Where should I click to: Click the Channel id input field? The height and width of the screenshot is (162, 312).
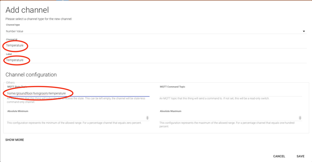coord(117,46)
